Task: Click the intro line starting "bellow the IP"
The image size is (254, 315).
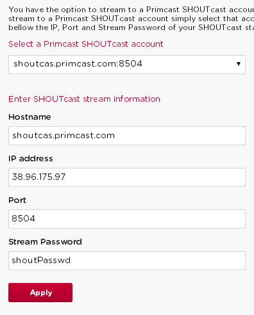Action: [x=131, y=28]
